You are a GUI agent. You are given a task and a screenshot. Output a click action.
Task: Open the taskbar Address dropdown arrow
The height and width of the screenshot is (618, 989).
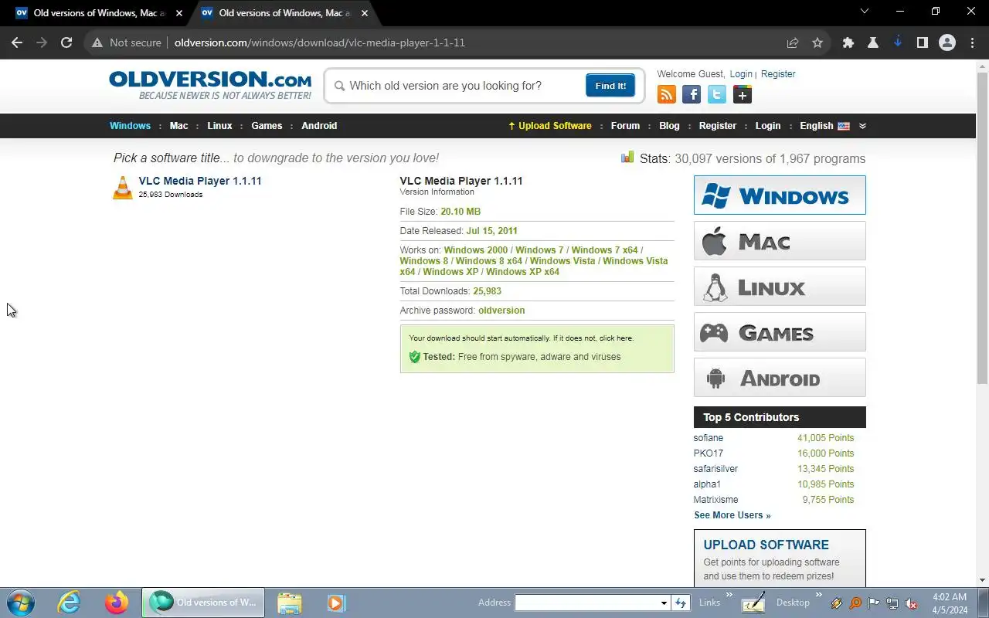coord(663,603)
